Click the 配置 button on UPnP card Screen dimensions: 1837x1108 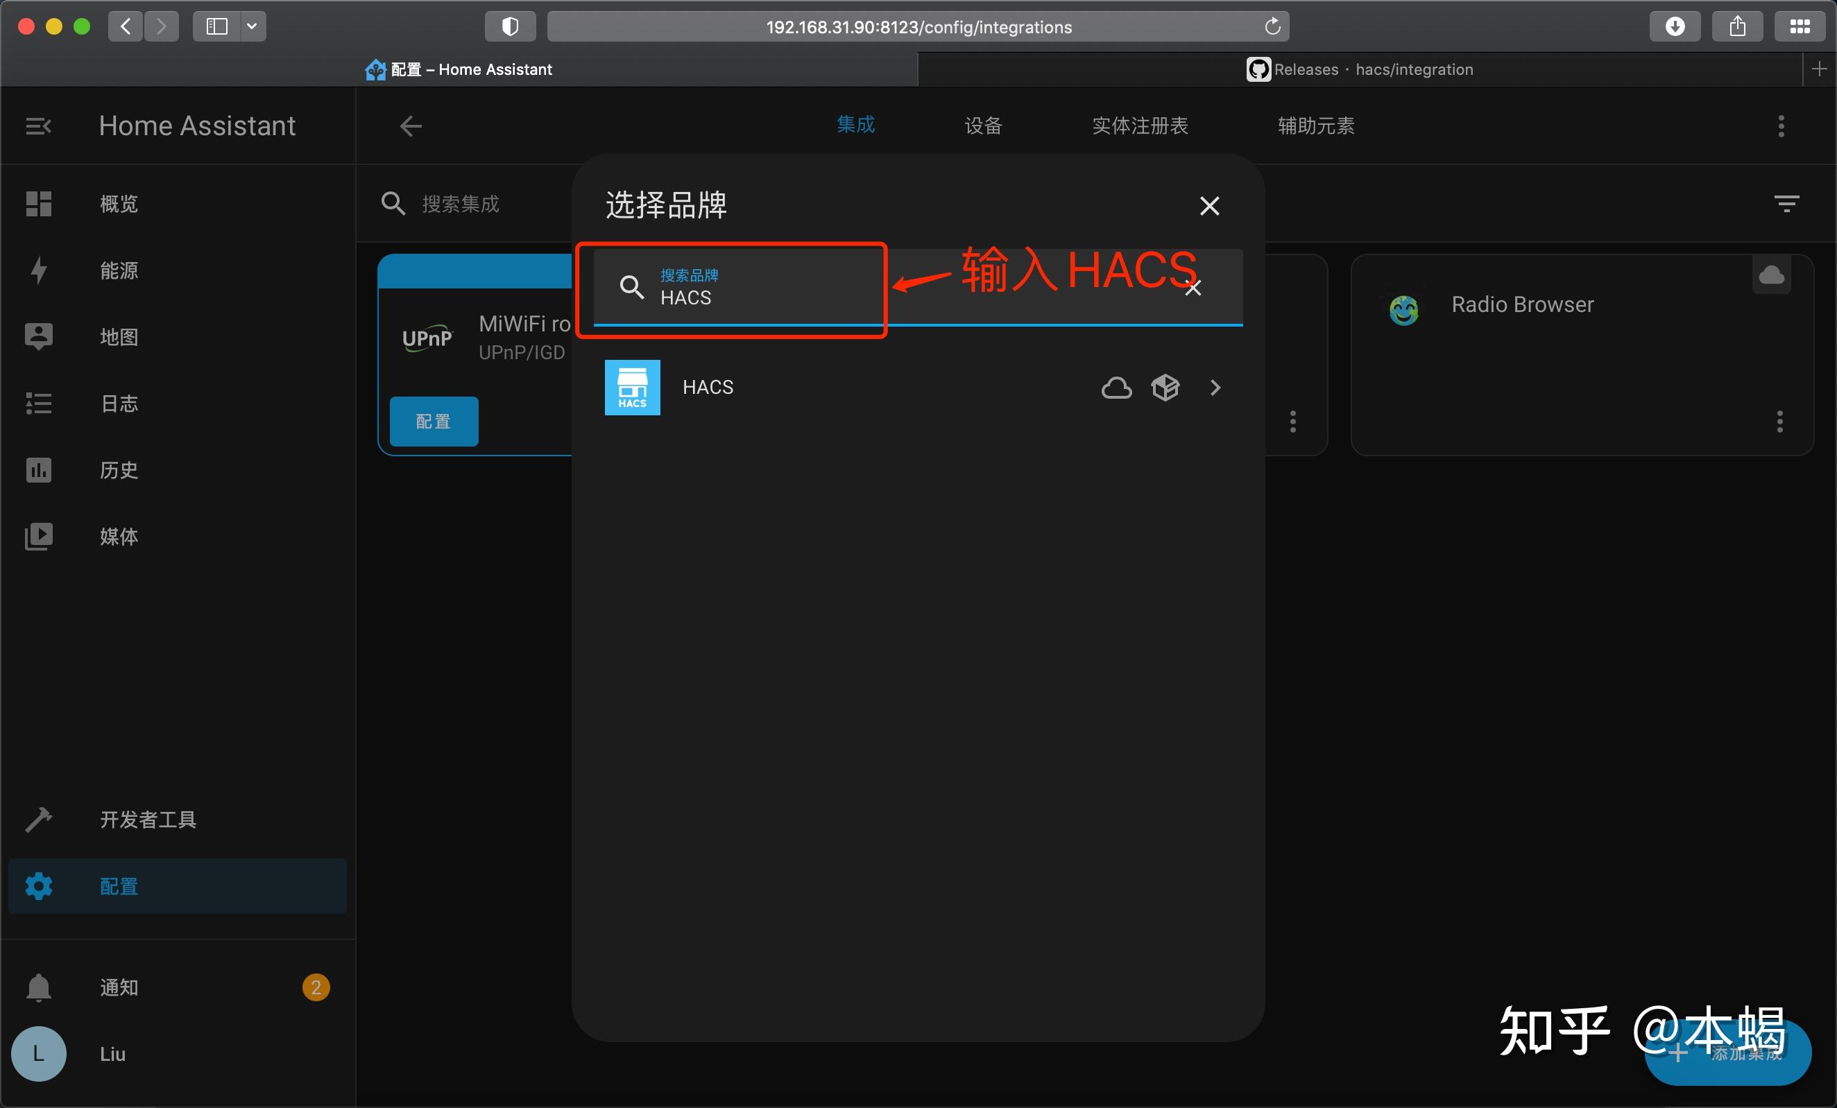click(x=433, y=421)
